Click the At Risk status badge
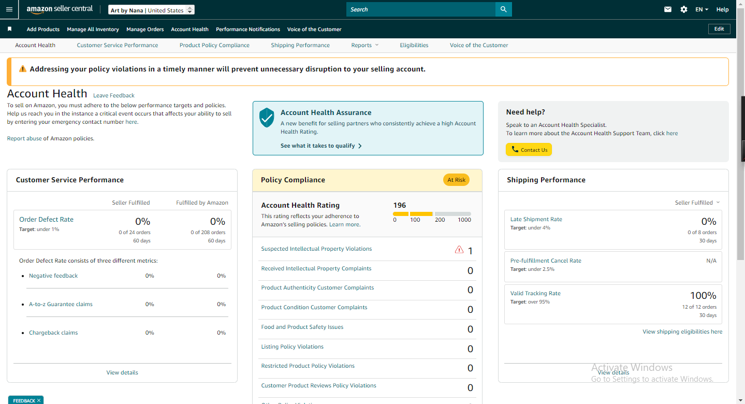This screenshot has height=404, width=745. tap(456, 180)
